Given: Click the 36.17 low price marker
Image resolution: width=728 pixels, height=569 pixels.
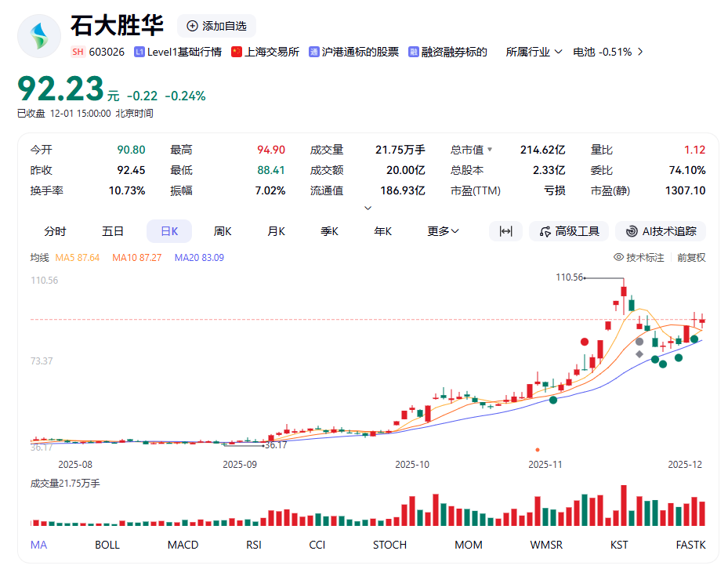Looking at the screenshot, I should pos(276,445).
